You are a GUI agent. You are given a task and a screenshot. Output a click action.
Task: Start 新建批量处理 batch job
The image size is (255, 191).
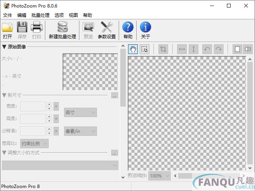pyautogui.click(x=63, y=30)
